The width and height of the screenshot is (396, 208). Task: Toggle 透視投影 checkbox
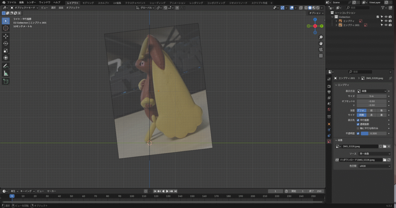[358, 124]
